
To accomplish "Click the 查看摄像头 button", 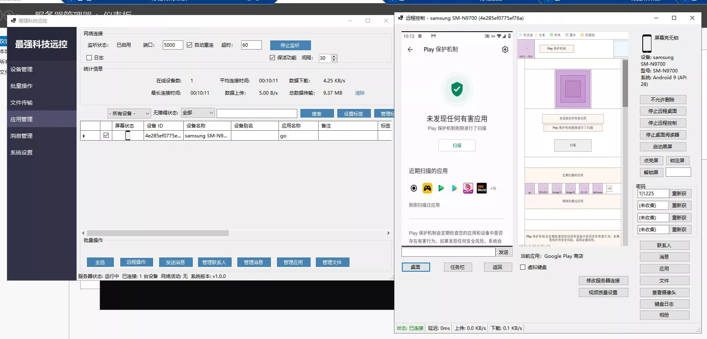I will coord(665,292).
